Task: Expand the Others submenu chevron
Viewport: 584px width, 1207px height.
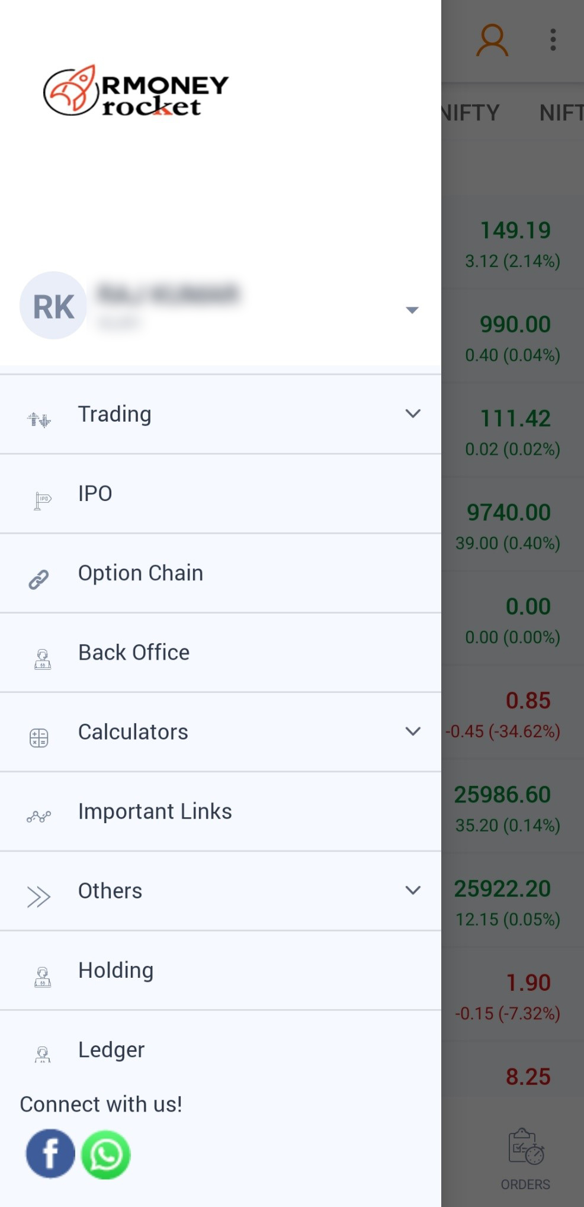Action: (x=413, y=890)
